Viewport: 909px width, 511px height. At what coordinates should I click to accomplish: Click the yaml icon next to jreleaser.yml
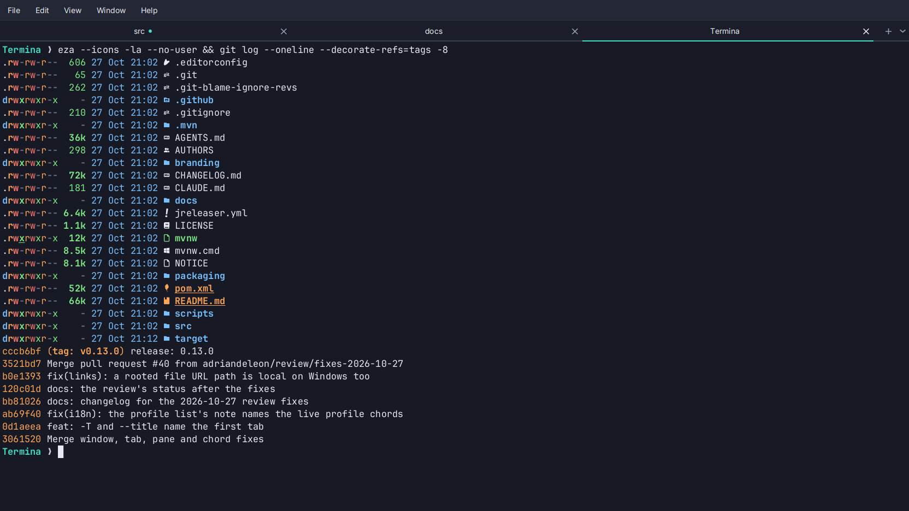click(167, 213)
